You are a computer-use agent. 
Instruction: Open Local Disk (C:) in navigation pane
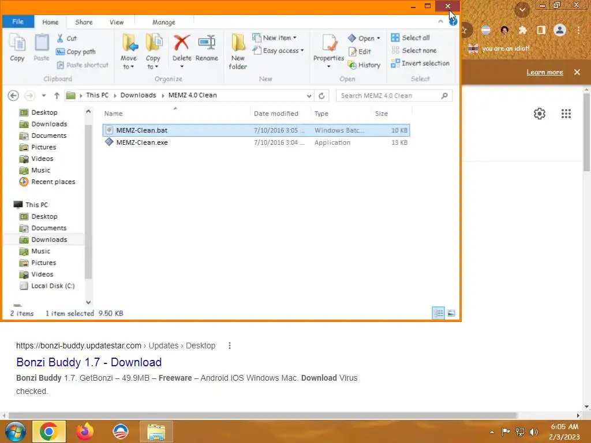point(47,286)
